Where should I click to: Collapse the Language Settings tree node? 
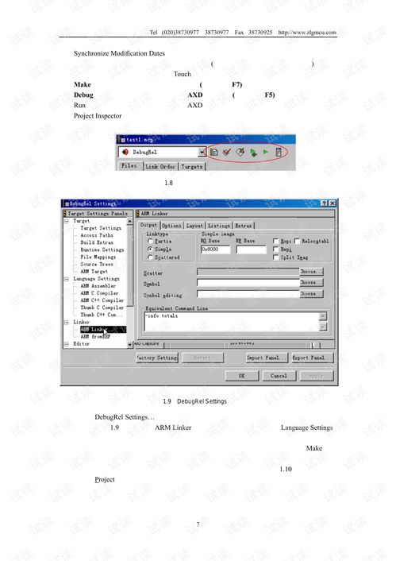[67, 279]
